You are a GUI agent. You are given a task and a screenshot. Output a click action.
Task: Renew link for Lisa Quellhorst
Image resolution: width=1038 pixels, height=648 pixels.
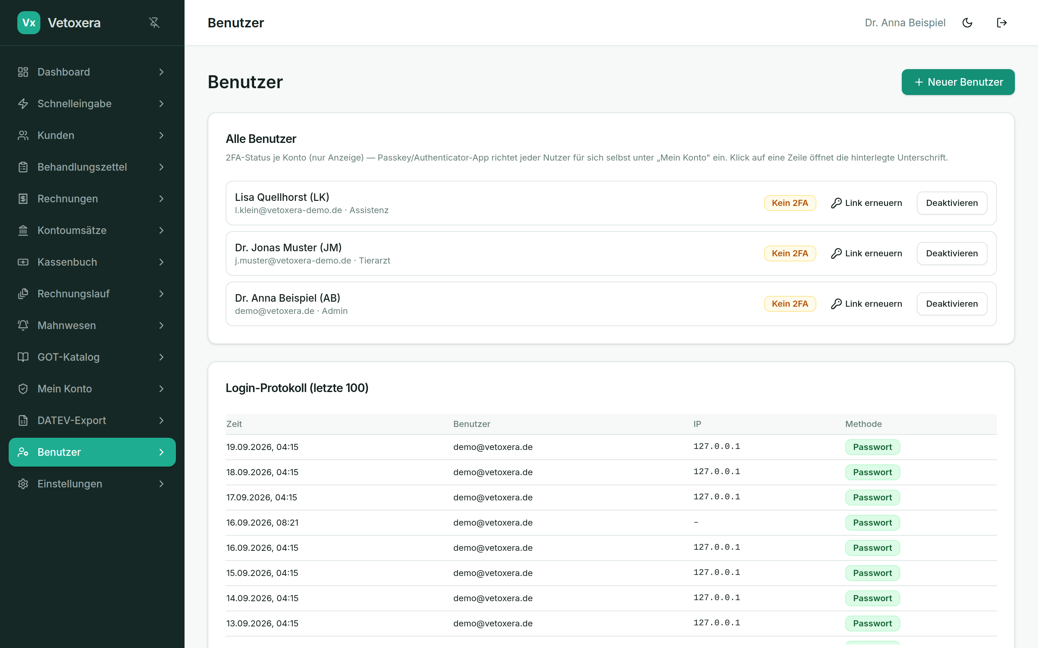[x=866, y=203]
